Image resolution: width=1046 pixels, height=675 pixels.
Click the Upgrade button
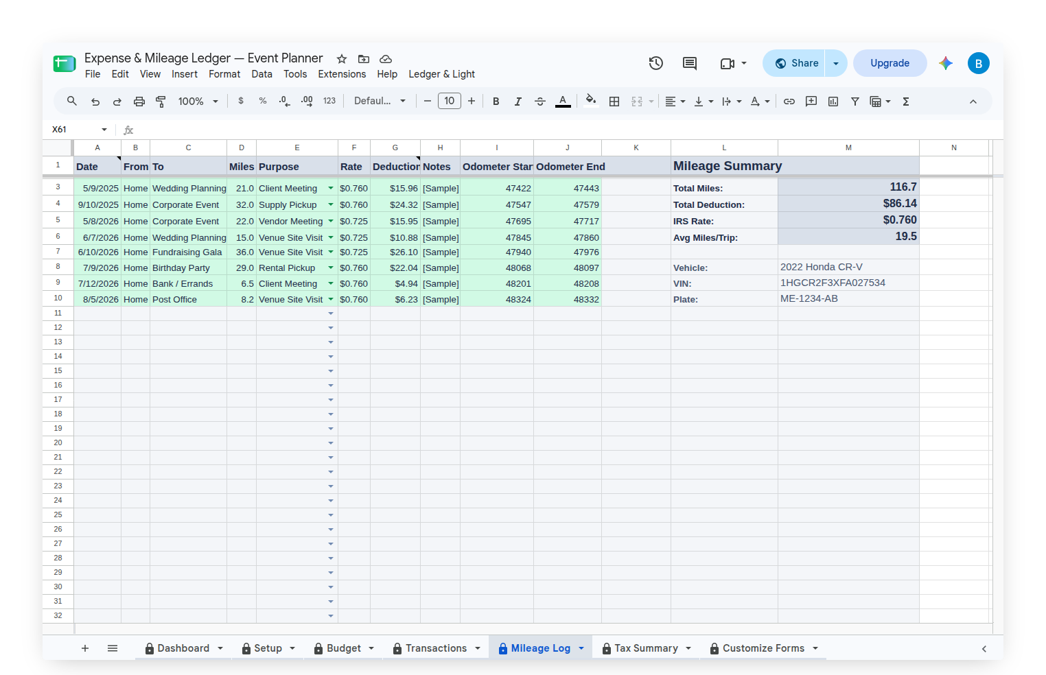click(x=890, y=63)
